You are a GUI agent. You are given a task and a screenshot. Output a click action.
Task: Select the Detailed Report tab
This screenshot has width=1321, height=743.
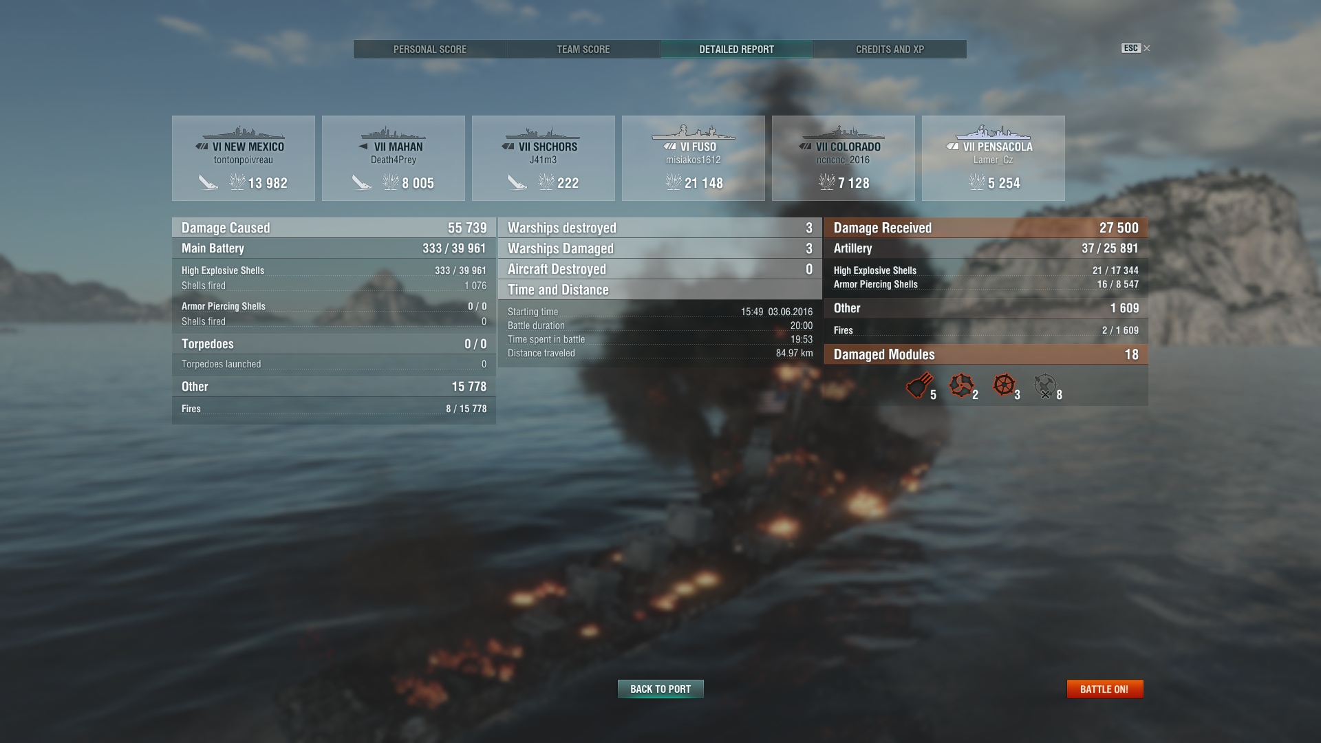737,50
